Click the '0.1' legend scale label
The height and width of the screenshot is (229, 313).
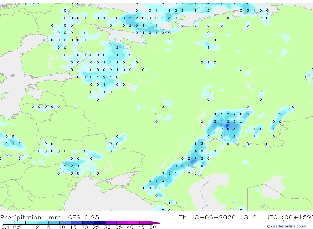pyautogui.click(x=5, y=227)
